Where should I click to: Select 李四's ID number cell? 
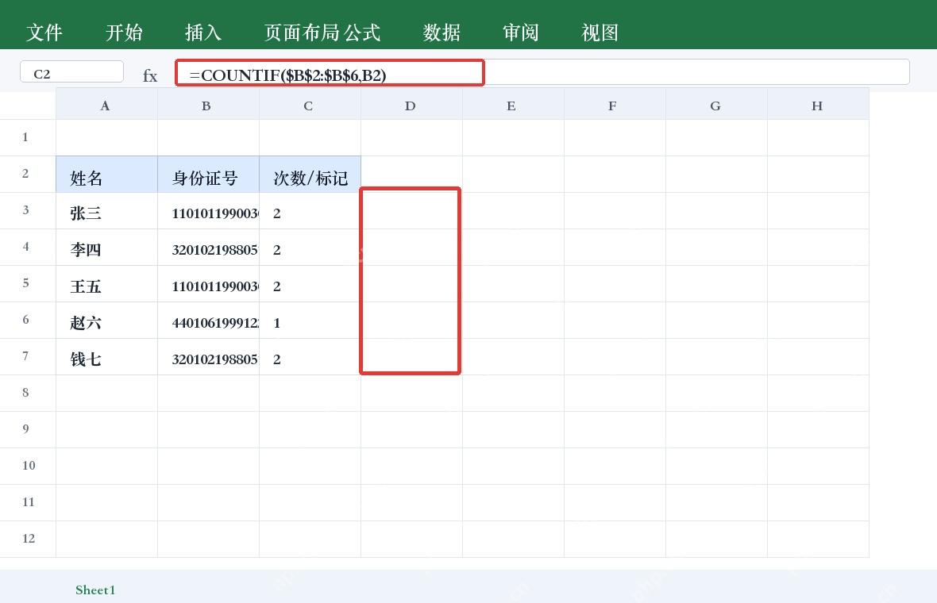click(208, 248)
